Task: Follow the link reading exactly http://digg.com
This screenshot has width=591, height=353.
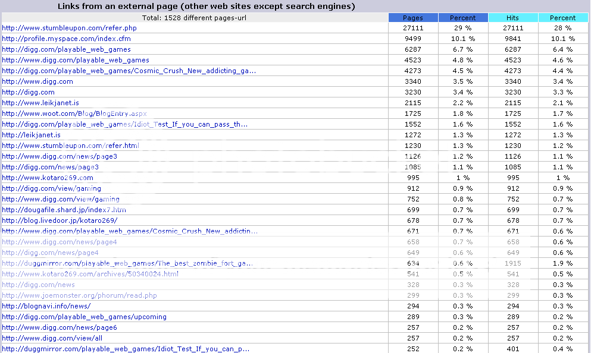Action: coord(28,92)
